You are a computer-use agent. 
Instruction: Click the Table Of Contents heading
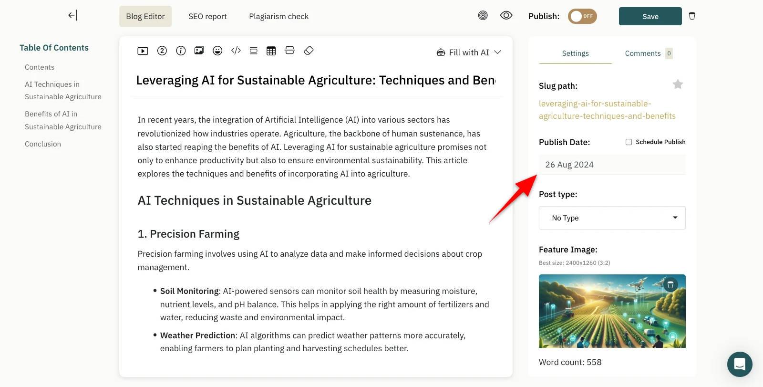54,48
